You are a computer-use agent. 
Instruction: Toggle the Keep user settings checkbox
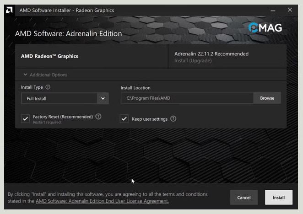point(124,118)
